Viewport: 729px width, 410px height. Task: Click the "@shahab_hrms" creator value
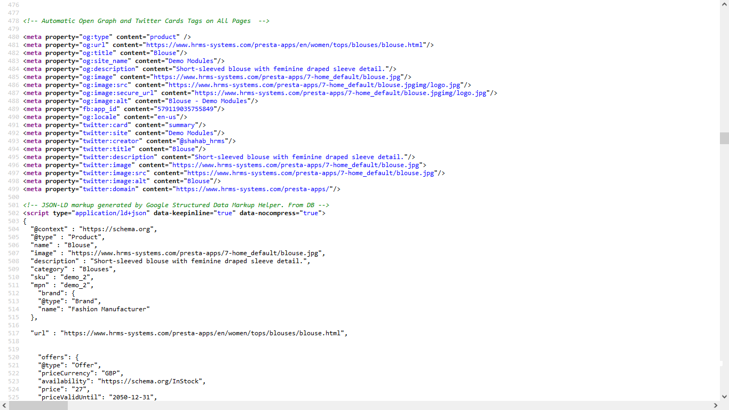(x=202, y=141)
